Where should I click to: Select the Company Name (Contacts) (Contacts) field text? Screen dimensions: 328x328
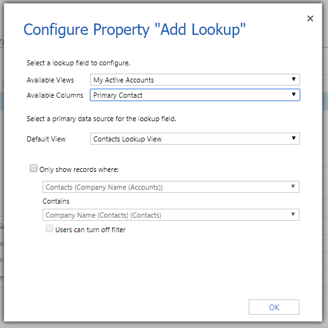(103, 215)
